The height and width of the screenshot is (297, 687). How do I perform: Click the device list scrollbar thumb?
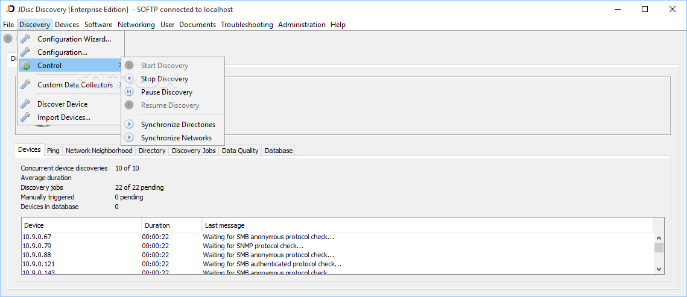(x=659, y=248)
